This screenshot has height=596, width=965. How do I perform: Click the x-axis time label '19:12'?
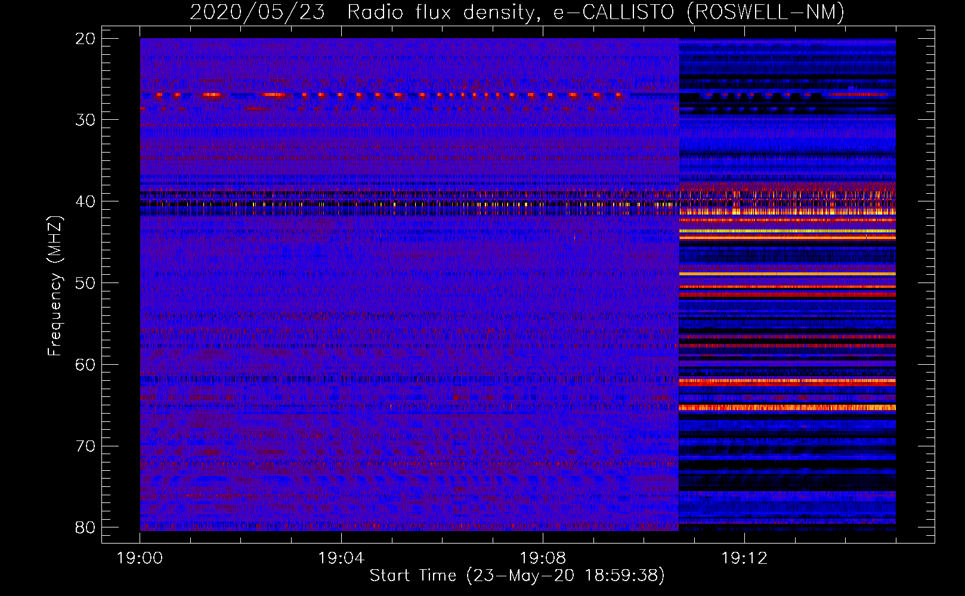pyautogui.click(x=744, y=558)
